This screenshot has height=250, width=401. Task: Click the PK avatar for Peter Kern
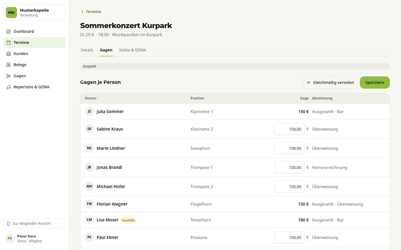tap(10, 238)
